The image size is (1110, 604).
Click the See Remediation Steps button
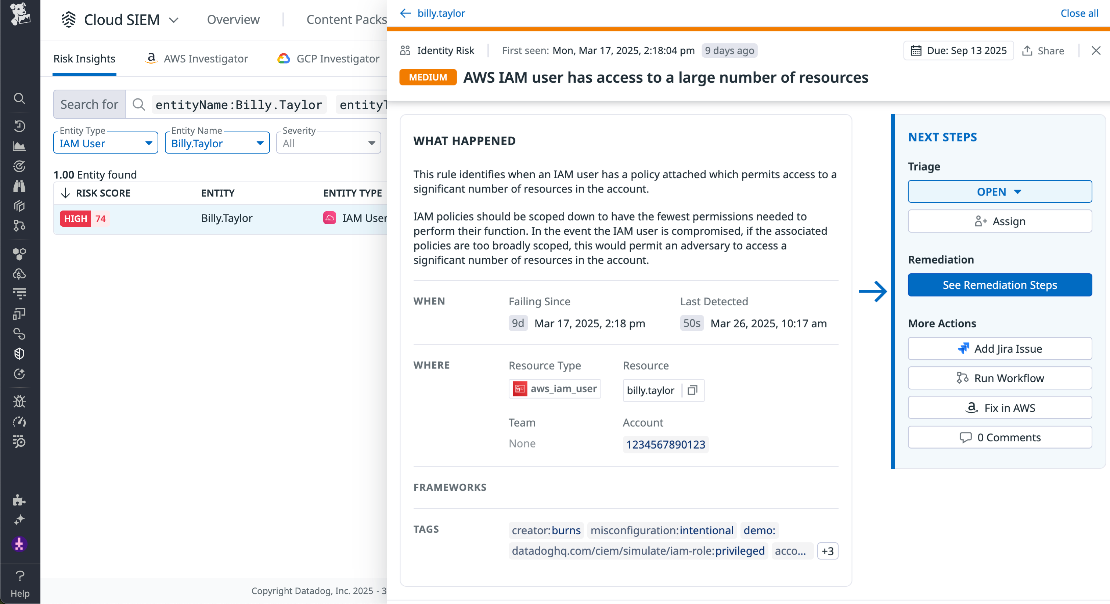pos(999,285)
